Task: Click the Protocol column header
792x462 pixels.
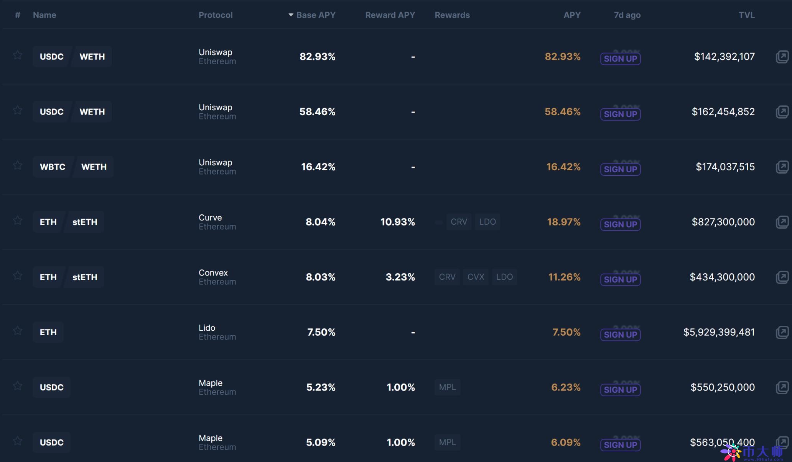Action: point(216,15)
